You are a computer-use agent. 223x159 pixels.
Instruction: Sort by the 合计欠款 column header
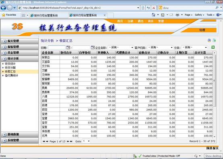pos(203,53)
